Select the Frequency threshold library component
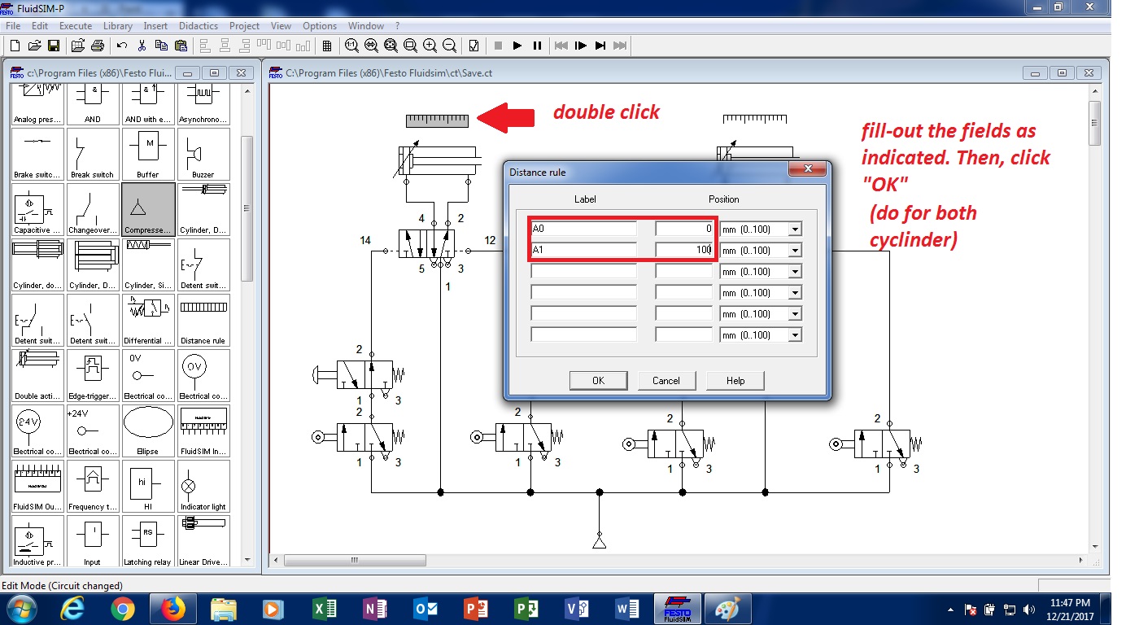 pyautogui.click(x=93, y=486)
